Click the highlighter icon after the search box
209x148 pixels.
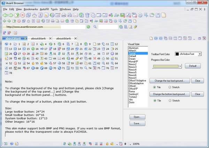(136, 27)
